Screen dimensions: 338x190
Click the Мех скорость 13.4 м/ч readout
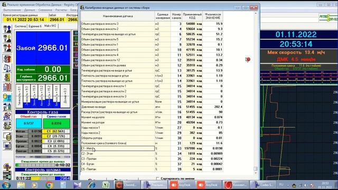tap(296, 52)
